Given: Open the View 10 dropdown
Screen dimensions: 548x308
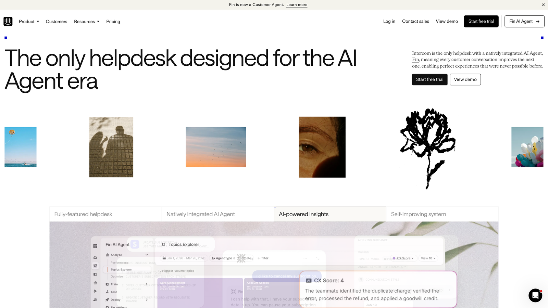Looking at the screenshot, I should (x=428, y=258).
